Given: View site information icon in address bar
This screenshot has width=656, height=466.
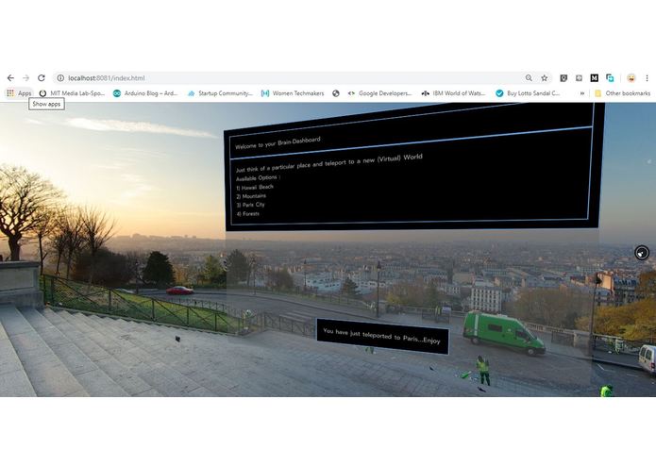Looking at the screenshot, I should pos(60,78).
